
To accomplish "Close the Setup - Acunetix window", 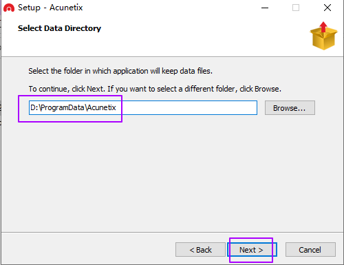I will point(327,8).
